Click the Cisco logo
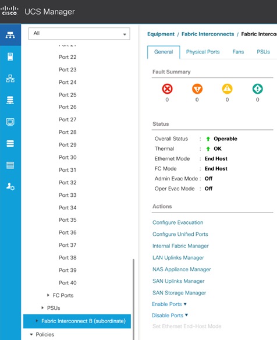The image size is (277, 340). tap(9, 11)
